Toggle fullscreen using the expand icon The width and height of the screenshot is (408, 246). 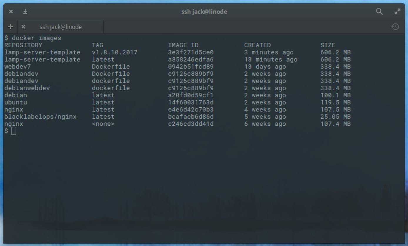[398, 11]
